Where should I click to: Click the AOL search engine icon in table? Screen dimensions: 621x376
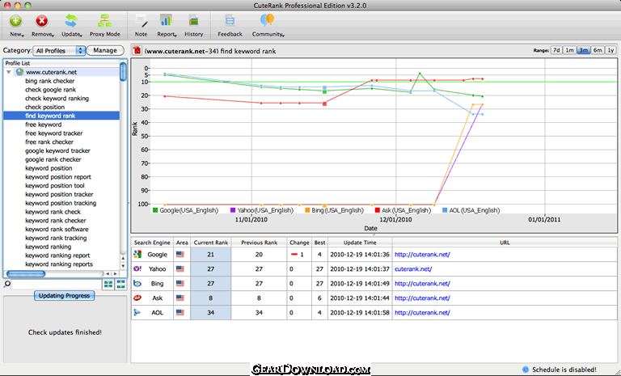137,312
